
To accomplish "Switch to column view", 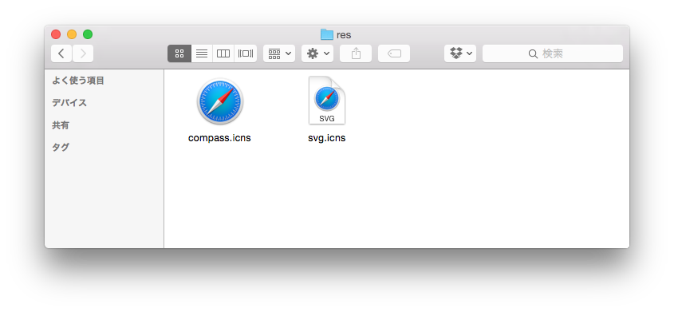I will (x=223, y=53).
